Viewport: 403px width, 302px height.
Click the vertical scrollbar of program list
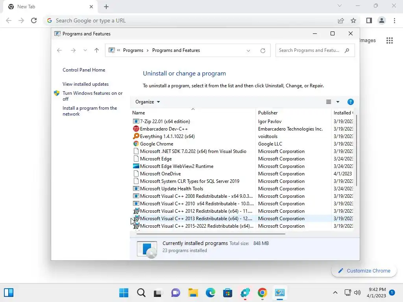point(356,150)
